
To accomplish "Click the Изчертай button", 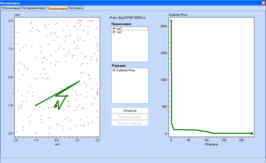I will 130,111.
